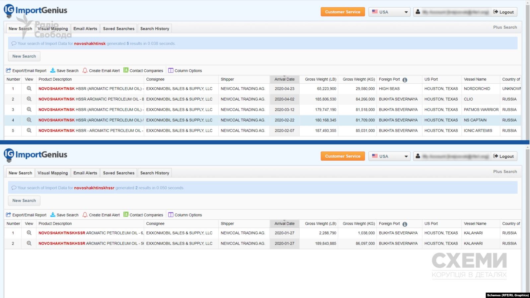This screenshot has width=530, height=298.
Task: Click the Foreign Port info icon in top table
Action: click(405, 80)
